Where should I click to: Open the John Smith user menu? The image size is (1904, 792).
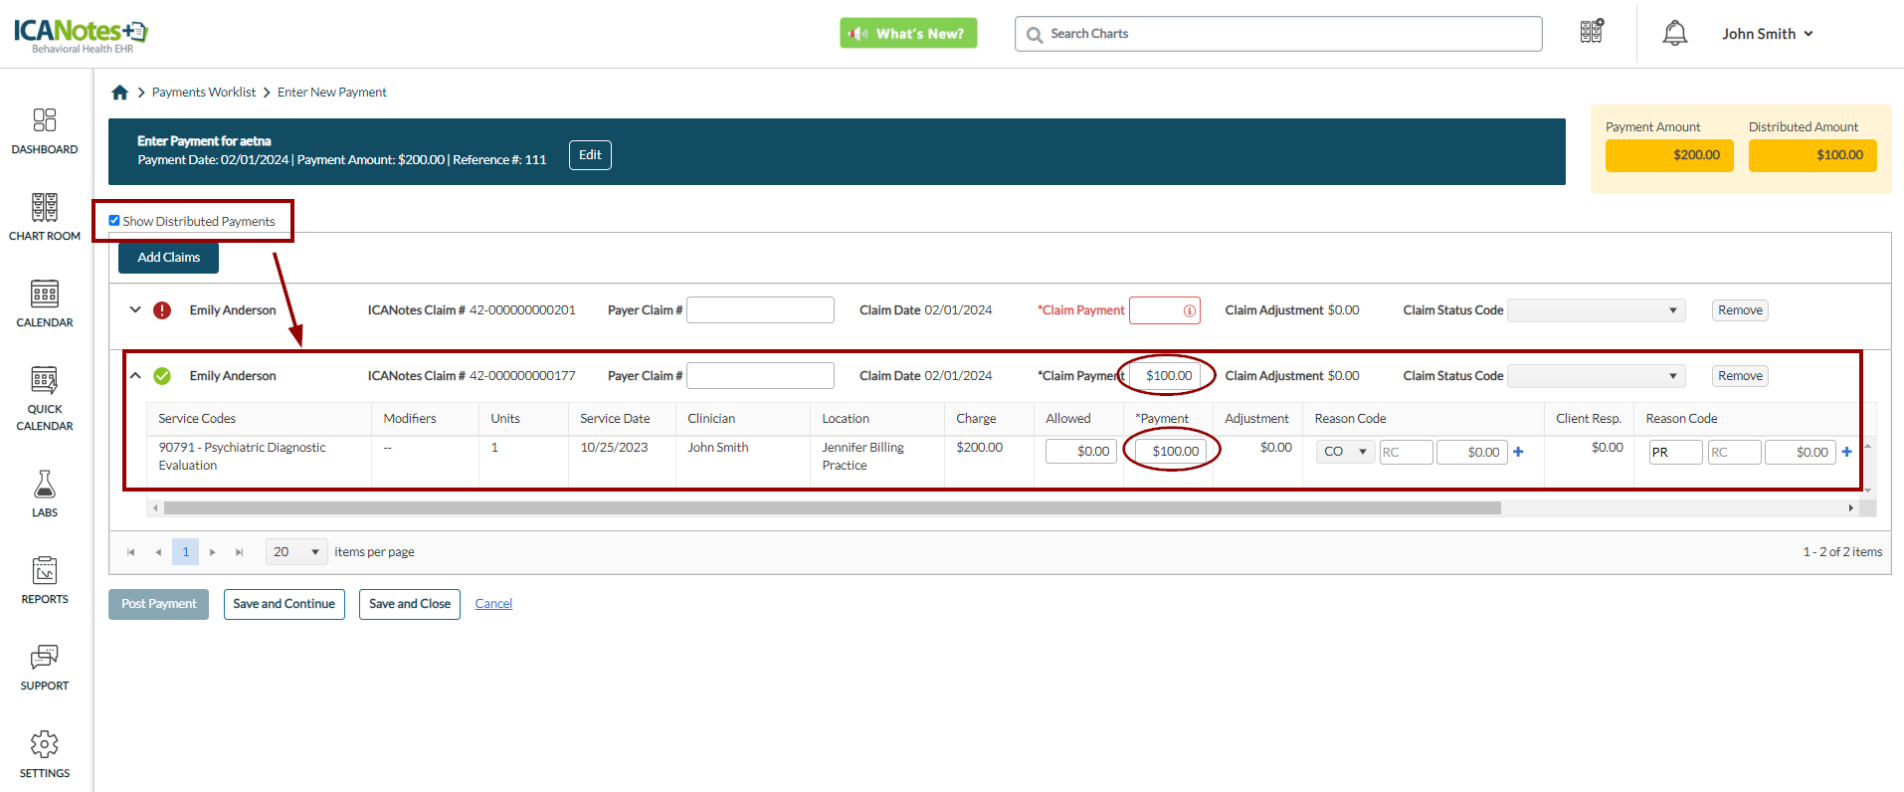(1768, 34)
